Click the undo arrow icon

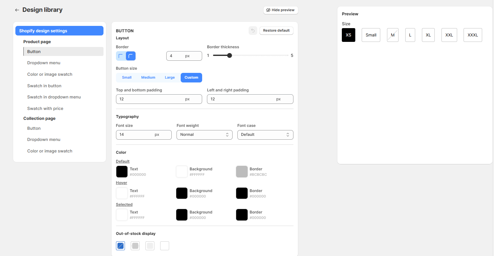point(253,31)
